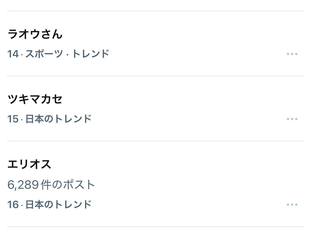312x230 pixels.
Task: Open the ラオウさん trending topic
Action: 35,34
